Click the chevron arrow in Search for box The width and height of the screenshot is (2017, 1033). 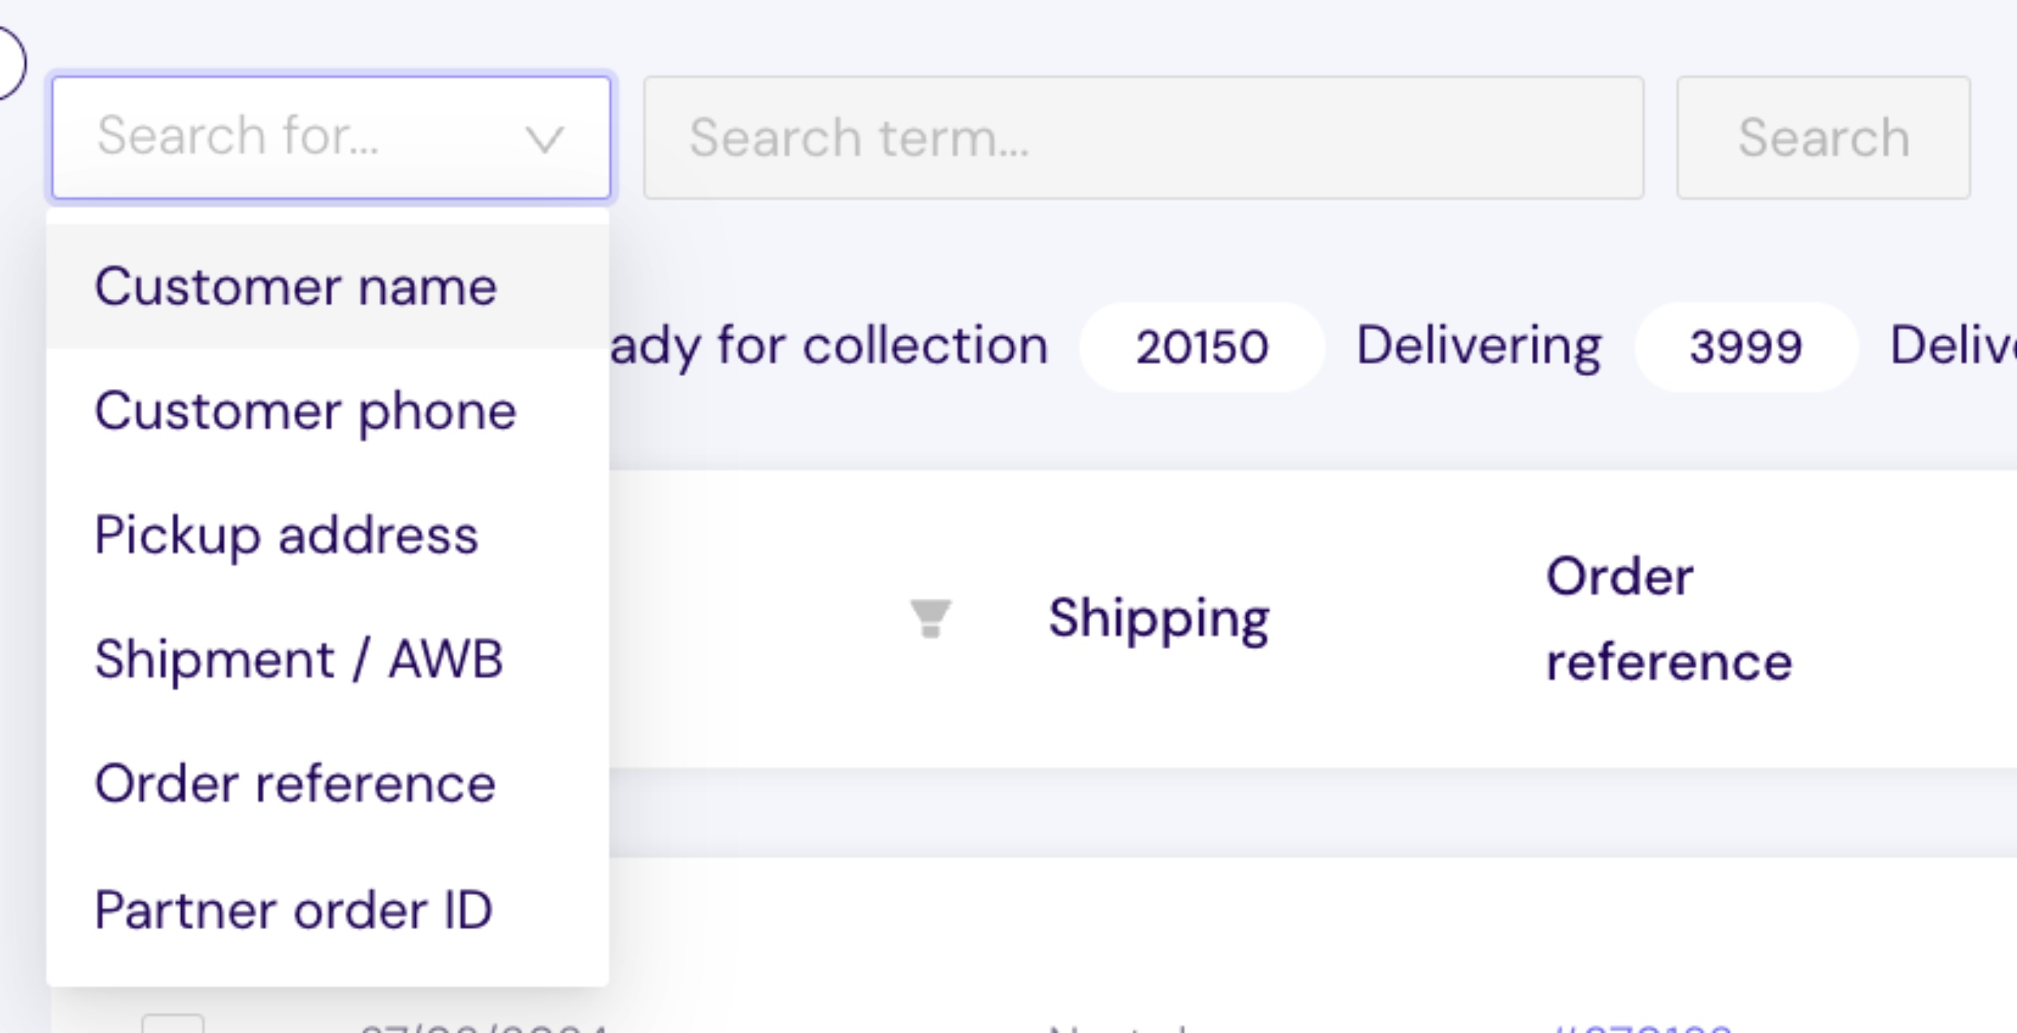pyautogui.click(x=544, y=139)
